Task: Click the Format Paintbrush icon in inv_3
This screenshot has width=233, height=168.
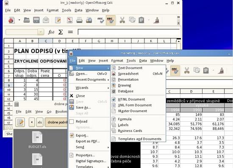Action: coord(156,20)
